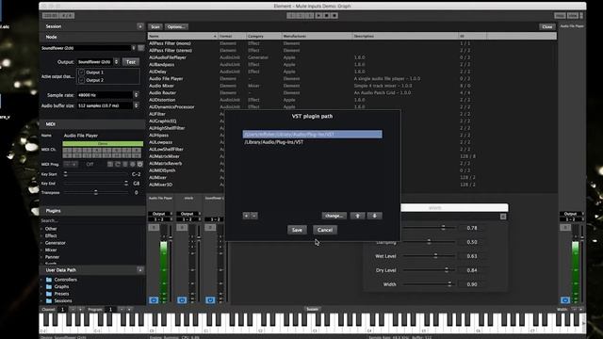Mute the Soundflower mixer strip
Image resolution: width=603 pixels, height=339 pixels.
coord(210,228)
